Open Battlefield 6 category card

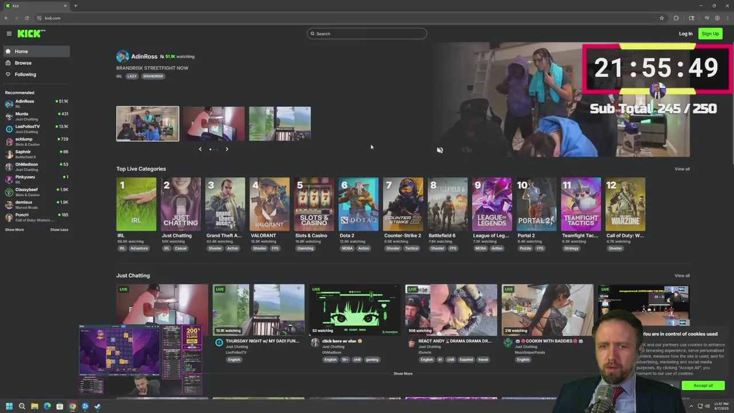pos(447,204)
